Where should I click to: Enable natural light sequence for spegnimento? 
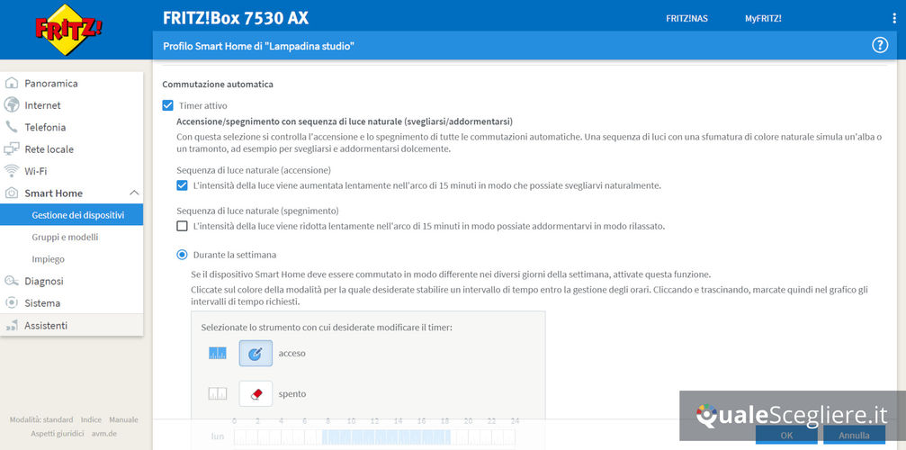tap(183, 226)
